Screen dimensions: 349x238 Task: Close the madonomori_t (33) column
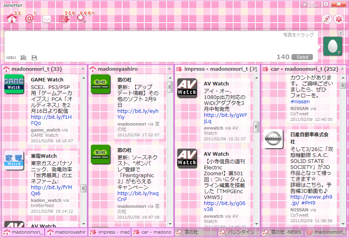83,69
